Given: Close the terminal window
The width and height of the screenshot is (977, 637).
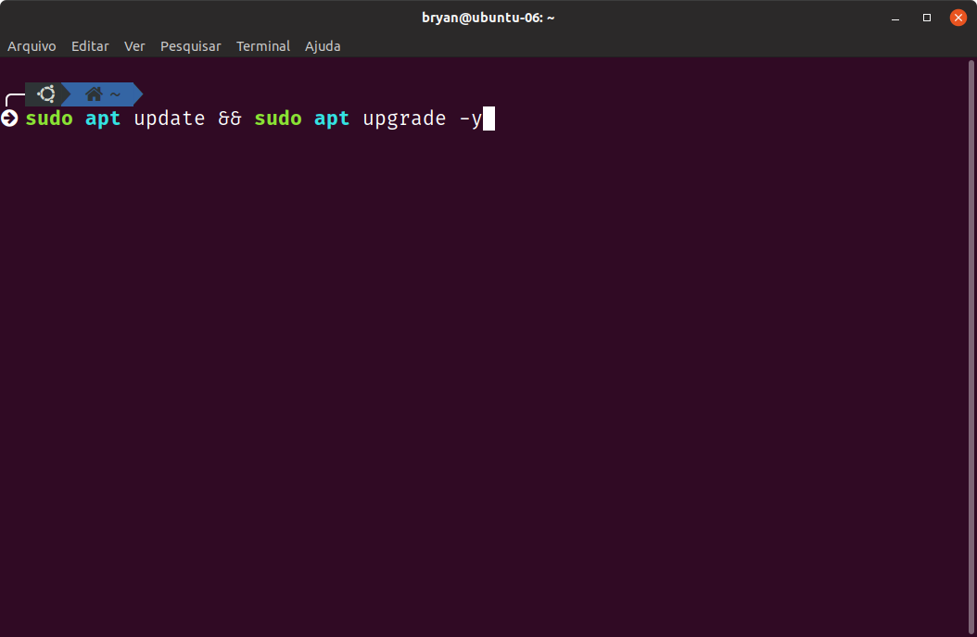Looking at the screenshot, I should pos(958,18).
